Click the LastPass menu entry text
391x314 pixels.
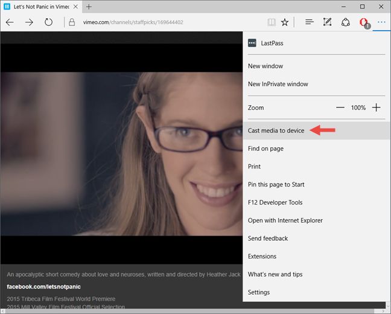point(272,43)
